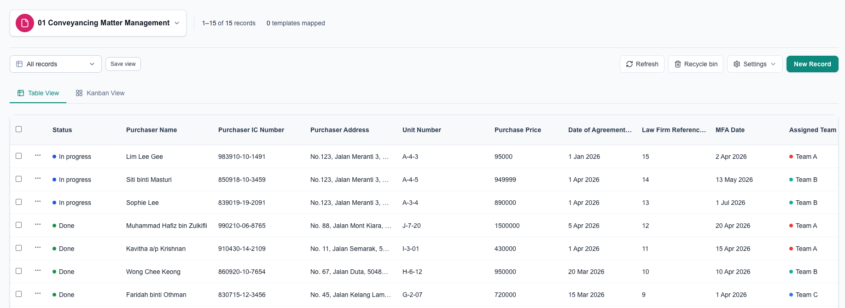
Task: Click Team A tag in Lim Lee Gee row
Action: 803,157
